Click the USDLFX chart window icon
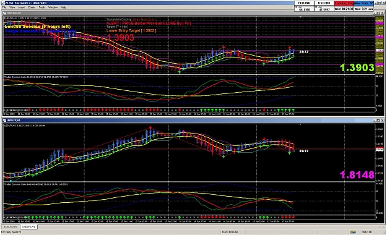The height and width of the screenshot is (235, 387). pyautogui.click(x=5, y=121)
